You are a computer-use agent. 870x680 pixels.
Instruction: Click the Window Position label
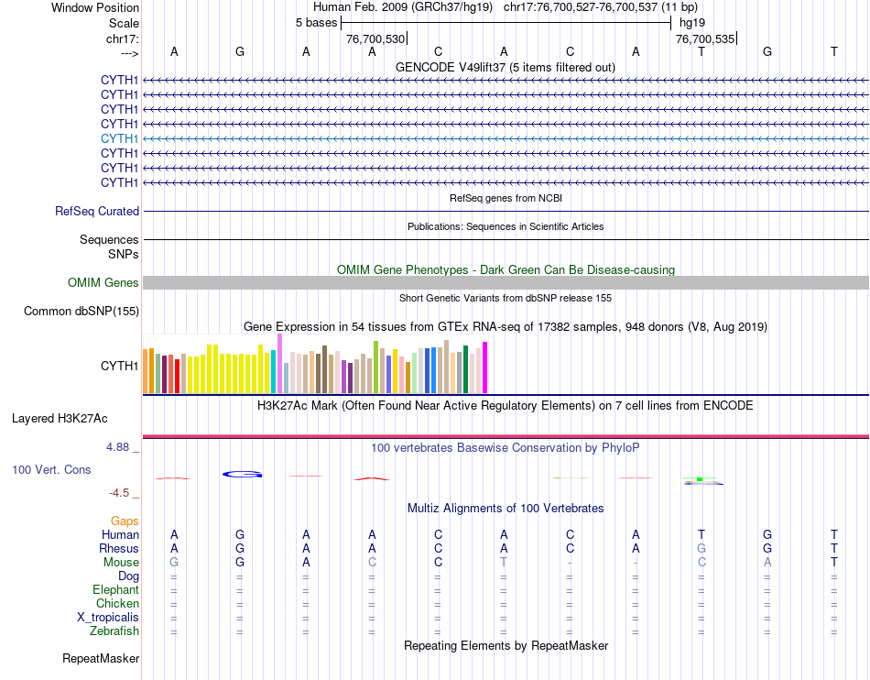95,7
